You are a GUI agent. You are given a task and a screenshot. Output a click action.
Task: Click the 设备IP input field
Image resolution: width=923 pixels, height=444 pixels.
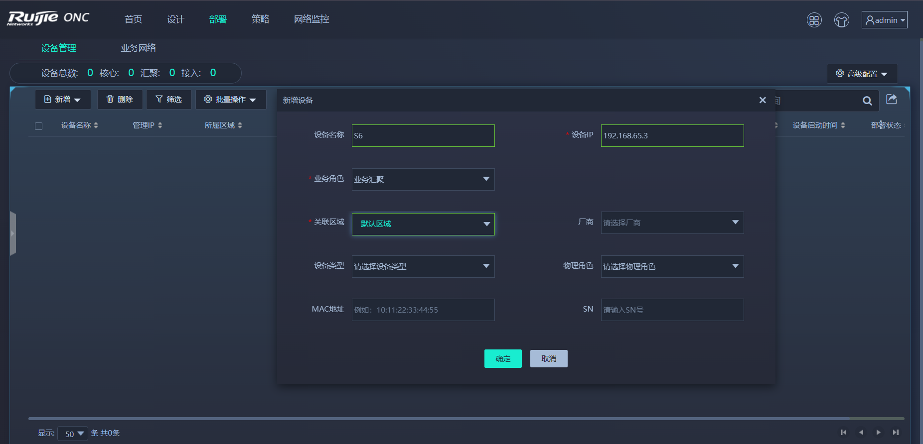672,135
